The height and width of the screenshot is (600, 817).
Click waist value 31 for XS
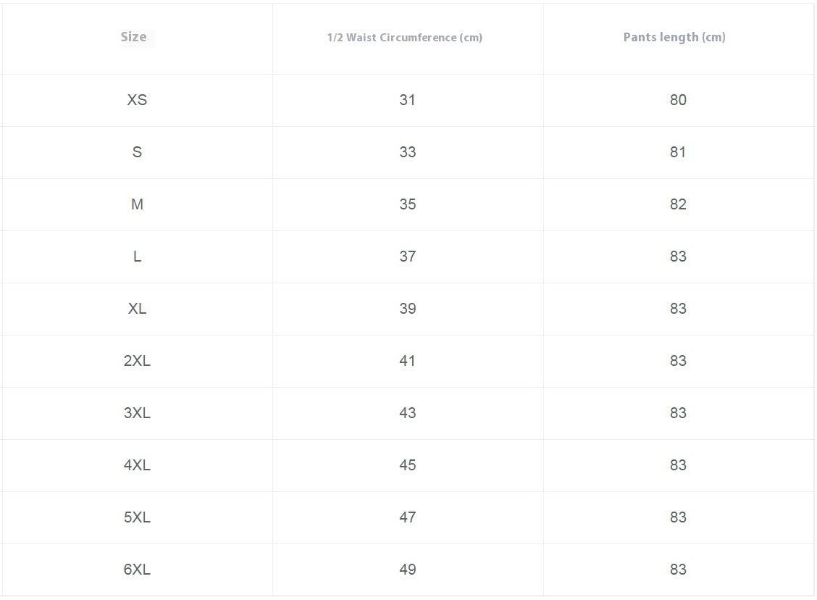pos(408,100)
